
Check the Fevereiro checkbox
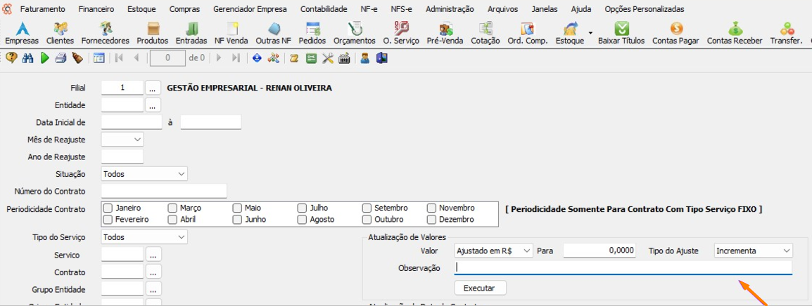[108, 220]
